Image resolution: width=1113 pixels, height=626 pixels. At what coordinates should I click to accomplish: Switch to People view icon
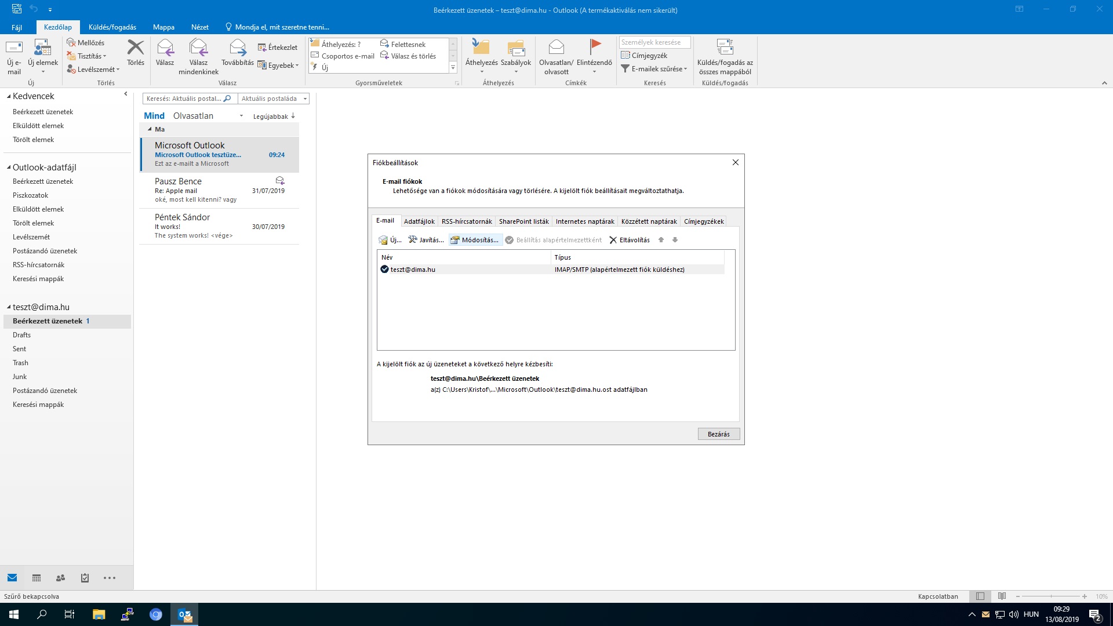pos(60,578)
